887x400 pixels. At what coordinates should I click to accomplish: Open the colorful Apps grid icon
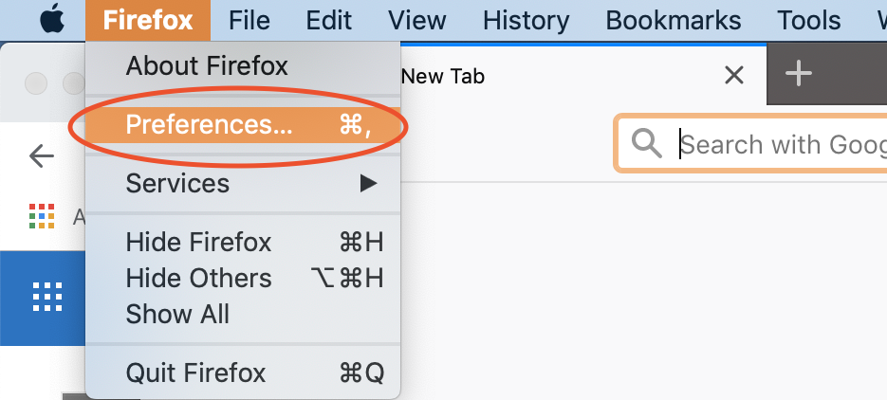[x=42, y=216]
